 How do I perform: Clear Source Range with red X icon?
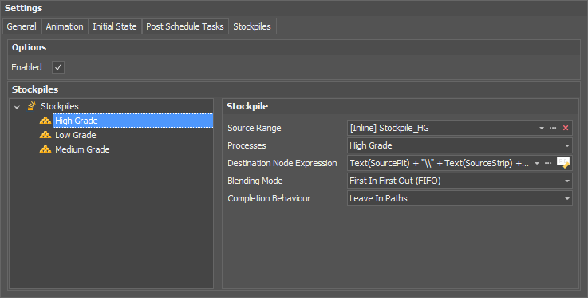tap(566, 128)
